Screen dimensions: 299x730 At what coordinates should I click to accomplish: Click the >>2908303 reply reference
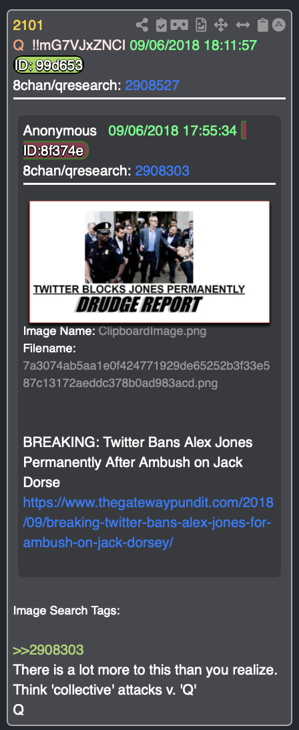point(49,650)
